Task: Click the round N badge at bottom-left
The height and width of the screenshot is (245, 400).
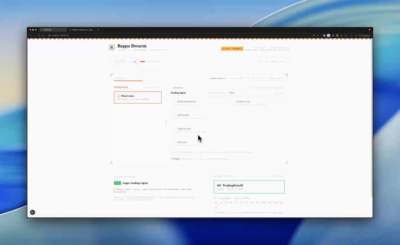Action: (x=32, y=212)
